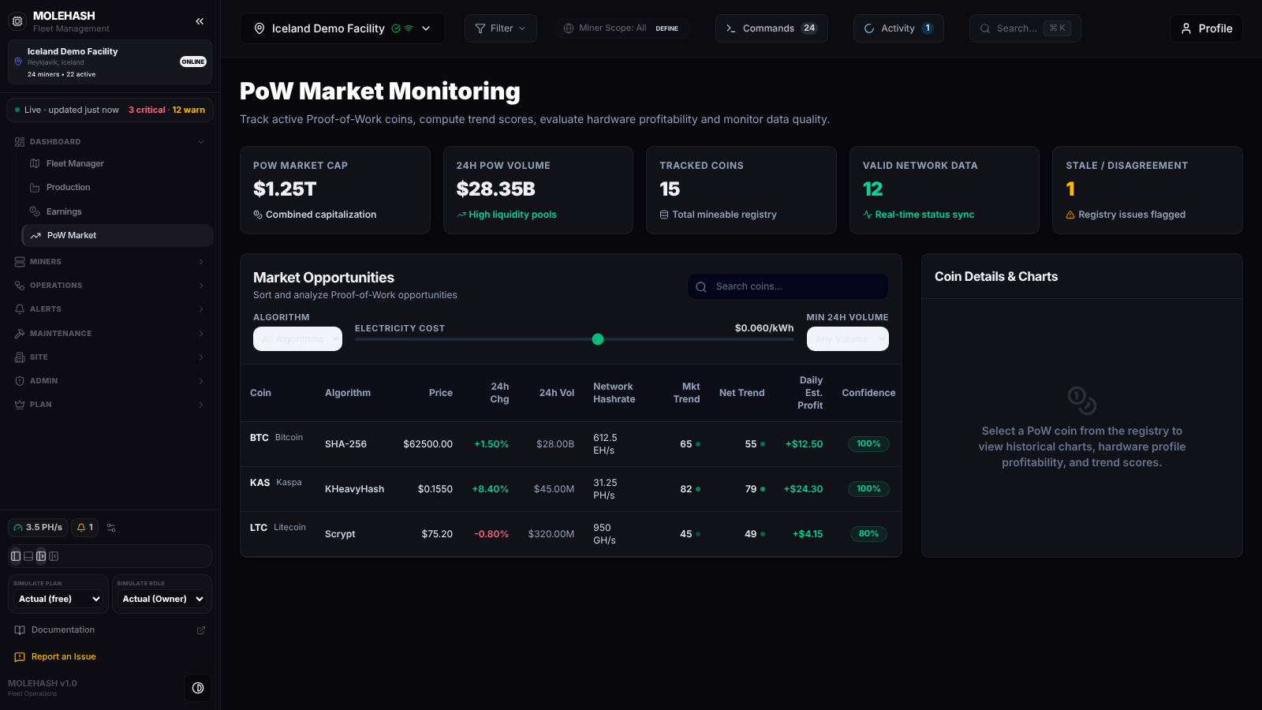This screenshot has height=710, width=1262.
Task: Select the PoW Market menu item
Action: tap(118, 235)
